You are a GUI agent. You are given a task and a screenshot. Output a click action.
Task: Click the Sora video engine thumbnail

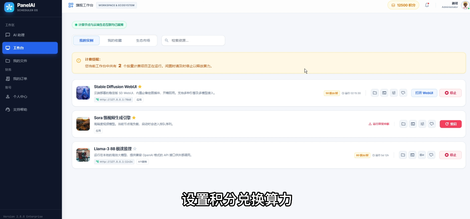[83, 124]
